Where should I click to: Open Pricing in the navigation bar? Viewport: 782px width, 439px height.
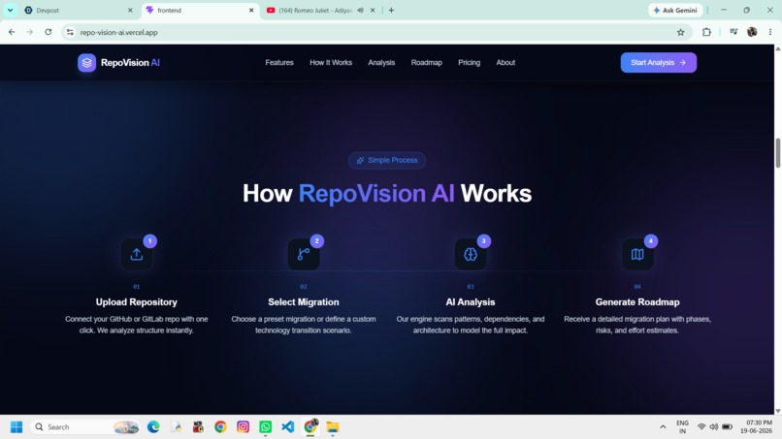click(470, 63)
